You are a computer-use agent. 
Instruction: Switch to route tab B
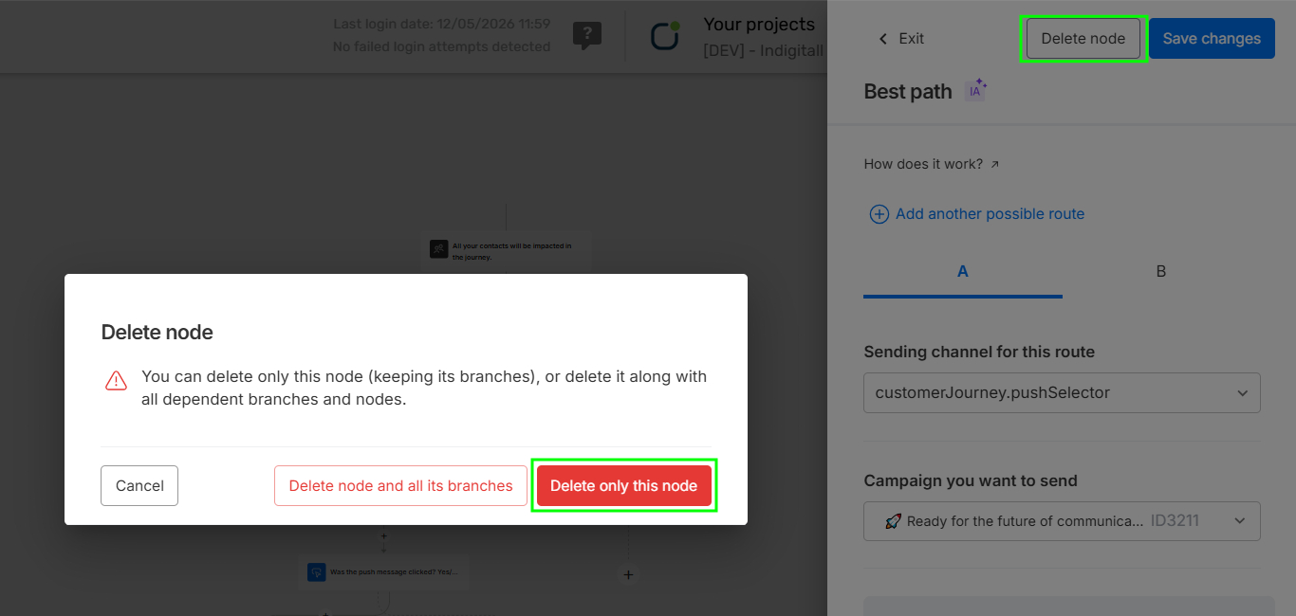pyautogui.click(x=1161, y=272)
